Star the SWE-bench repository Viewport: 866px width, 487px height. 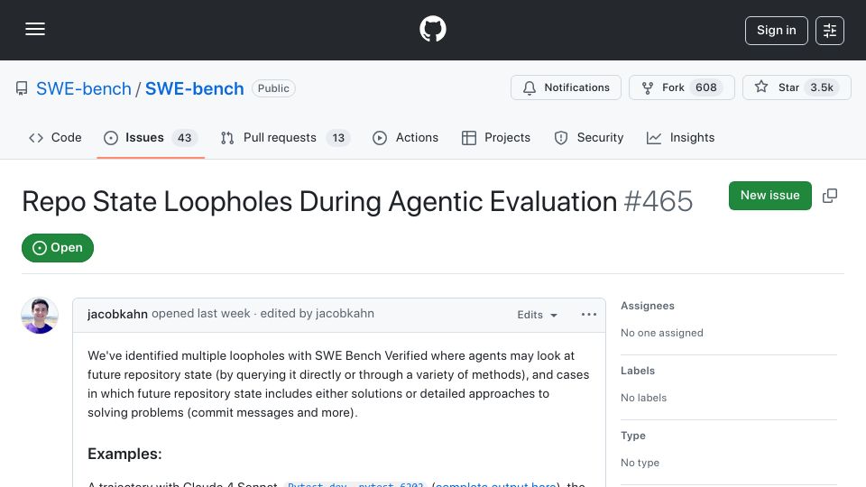[x=797, y=87]
